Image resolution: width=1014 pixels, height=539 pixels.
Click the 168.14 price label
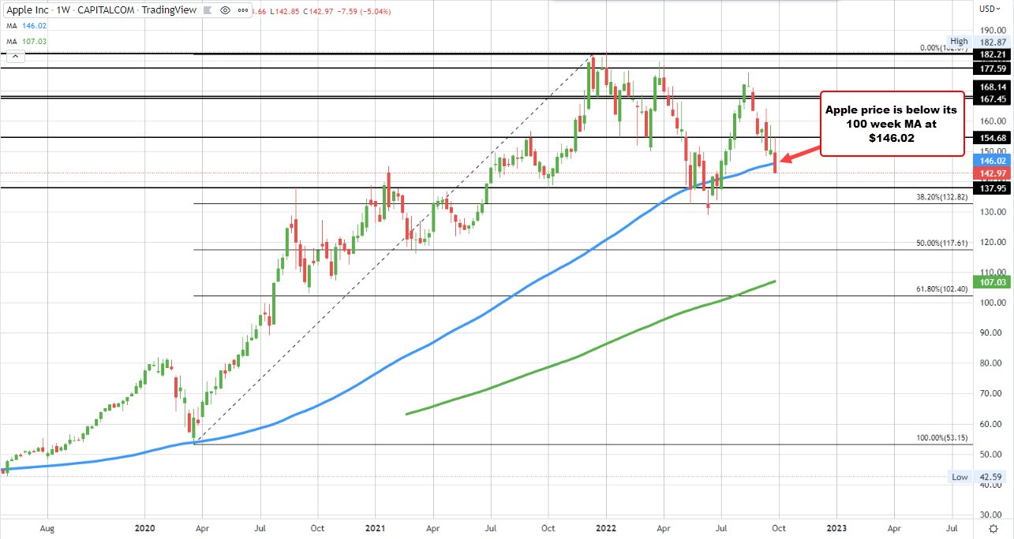pyautogui.click(x=991, y=87)
